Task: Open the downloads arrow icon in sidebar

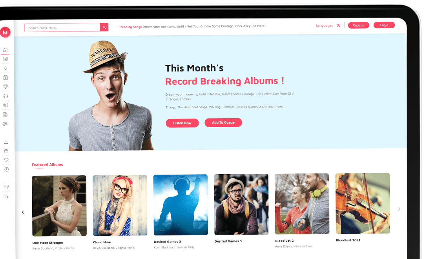Action: (x=6, y=142)
